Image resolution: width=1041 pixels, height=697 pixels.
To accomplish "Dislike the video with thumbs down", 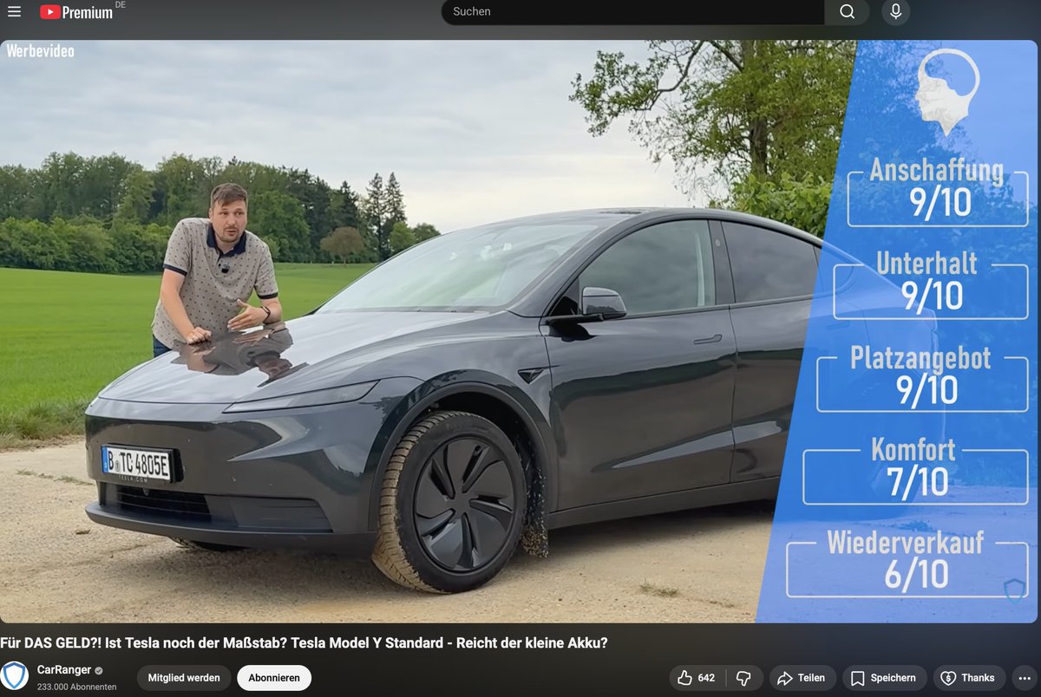I will [743, 678].
